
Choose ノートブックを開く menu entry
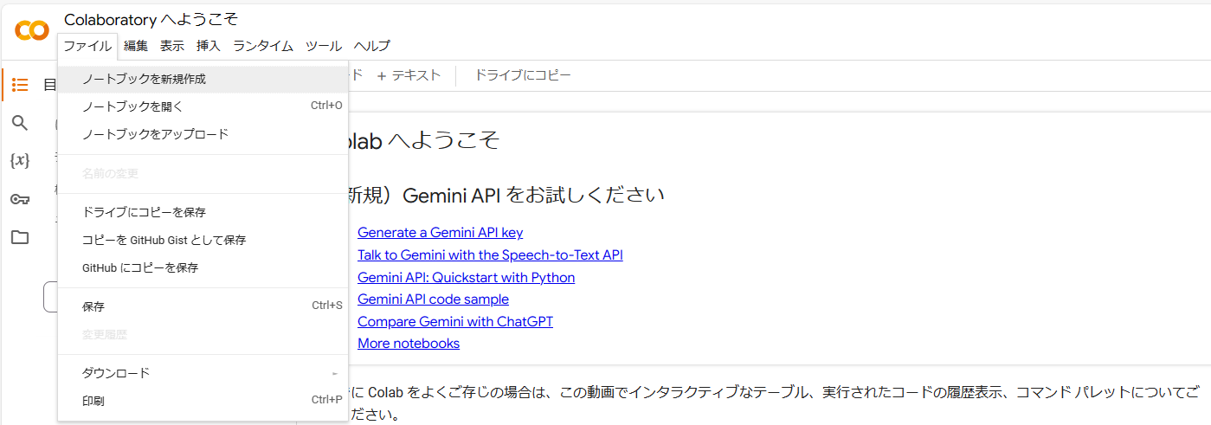click(x=132, y=106)
